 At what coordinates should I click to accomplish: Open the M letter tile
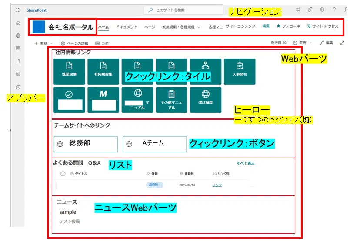pyautogui.click(x=103, y=100)
